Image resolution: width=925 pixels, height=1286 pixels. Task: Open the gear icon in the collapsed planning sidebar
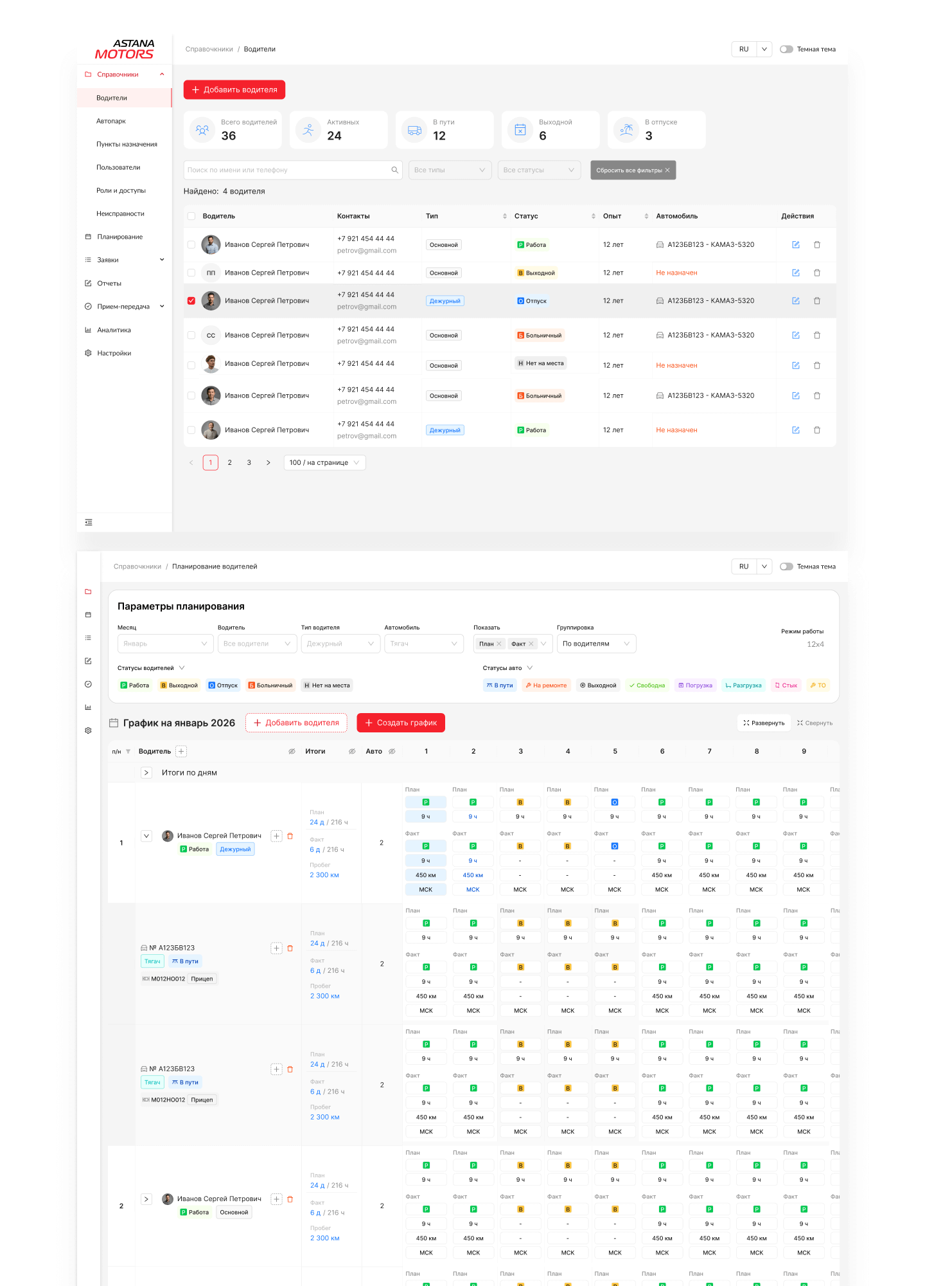click(x=88, y=730)
